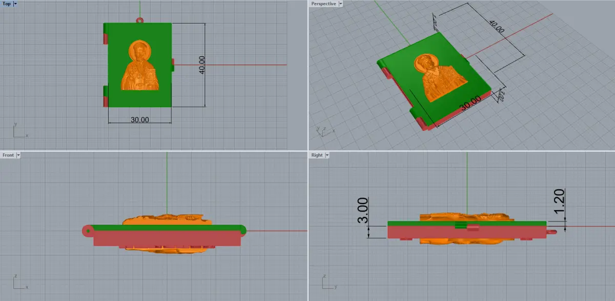
Task: Click the 30.00 dimension in Perspective view
Action: tap(470, 104)
